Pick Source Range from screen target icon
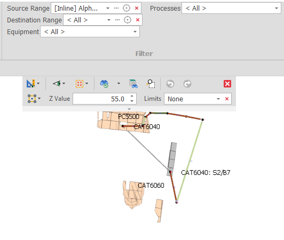The image size is (284, 240). click(127, 8)
